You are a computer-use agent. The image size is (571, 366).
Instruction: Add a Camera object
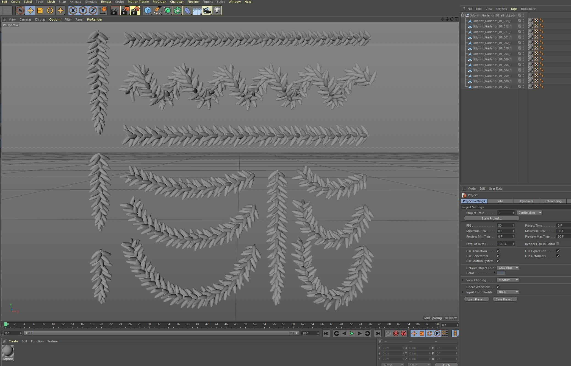click(x=207, y=11)
